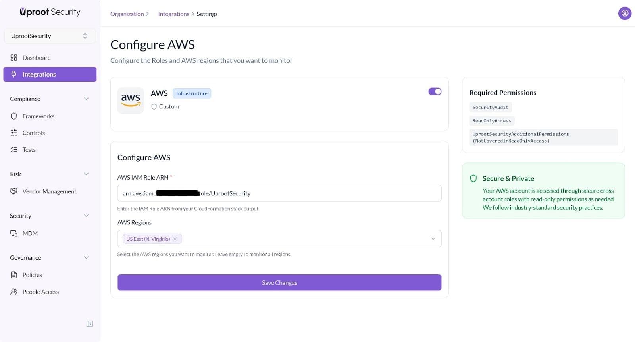The image size is (635, 342).
Task: Click the Vendor Management handshake icon
Action: click(x=13, y=191)
